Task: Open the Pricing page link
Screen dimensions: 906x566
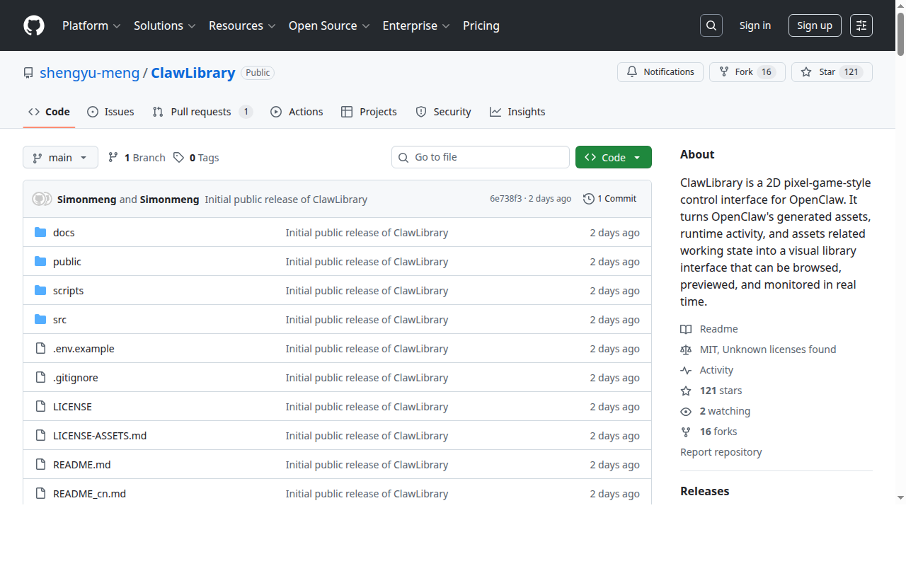Action: click(x=481, y=25)
